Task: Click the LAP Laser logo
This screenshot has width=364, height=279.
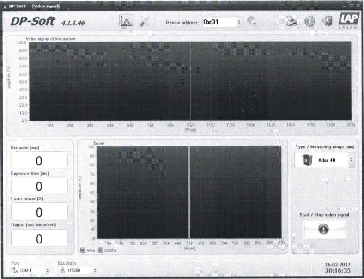Action: click(348, 21)
